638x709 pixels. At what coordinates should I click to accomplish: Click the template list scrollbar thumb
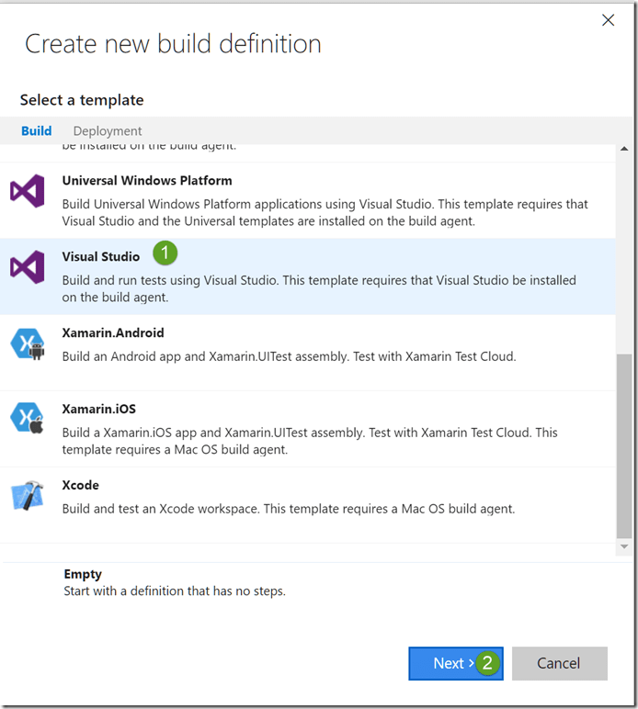pyautogui.click(x=624, y=445)
